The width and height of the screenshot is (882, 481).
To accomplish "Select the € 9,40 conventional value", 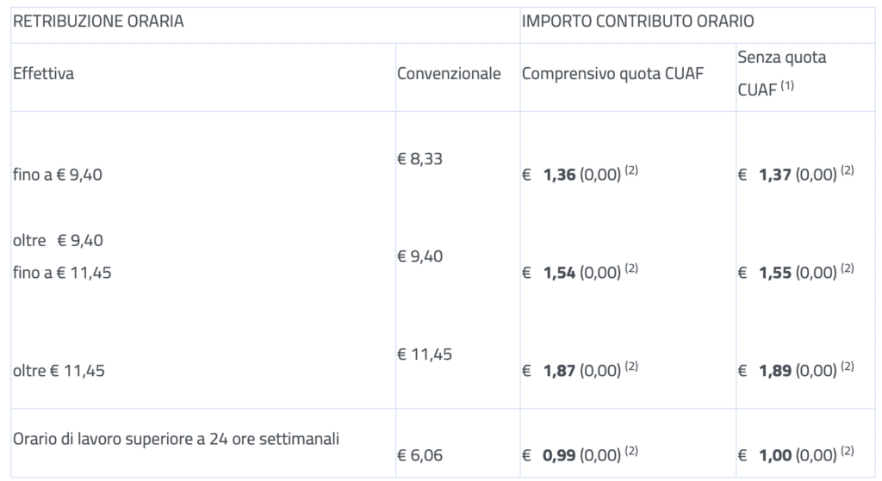I will click(419, 256).
